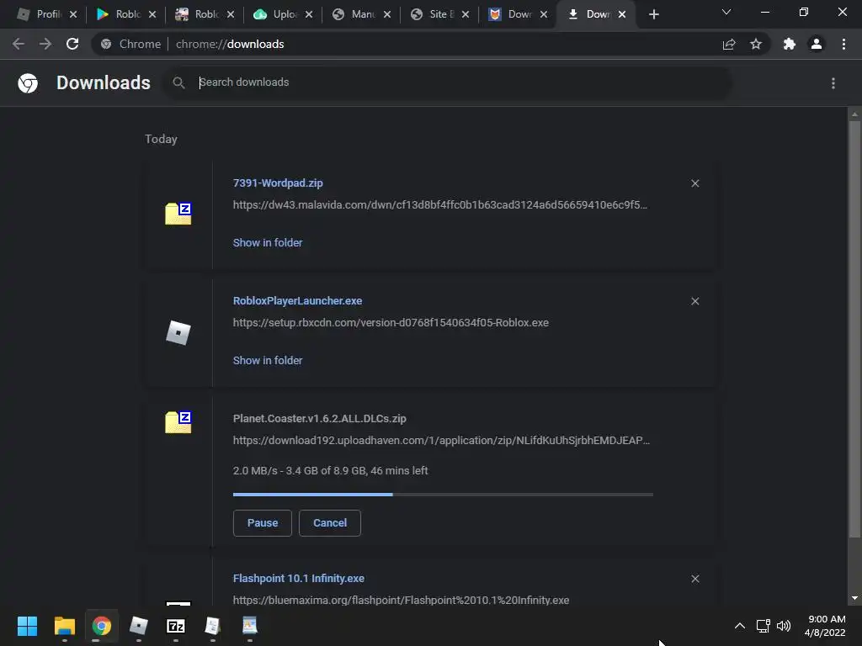Click the Planet.Coaster.v1.6.2.ALL.DLCs.zip file name
The width and height of the screenshot is (862, 646).
coord(319,419)
